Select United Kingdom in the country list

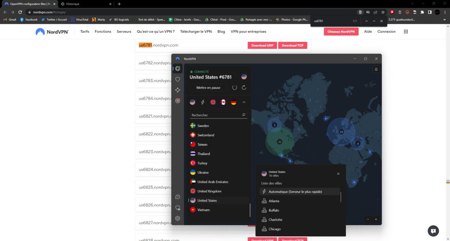(218, 191)
